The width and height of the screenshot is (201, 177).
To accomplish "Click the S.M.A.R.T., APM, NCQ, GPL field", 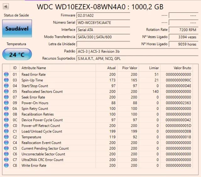I will coord(138,59).
